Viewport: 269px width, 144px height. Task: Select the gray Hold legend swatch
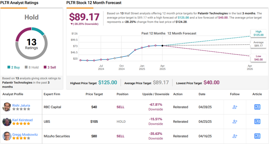coord(26,67)
